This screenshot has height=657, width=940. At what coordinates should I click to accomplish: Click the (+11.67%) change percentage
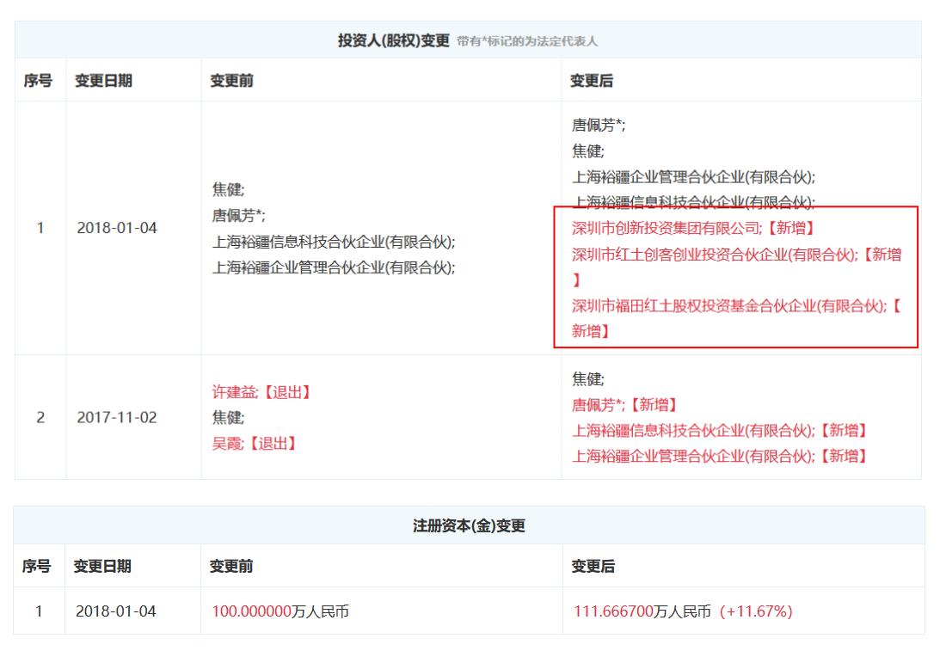coord(756,611)
